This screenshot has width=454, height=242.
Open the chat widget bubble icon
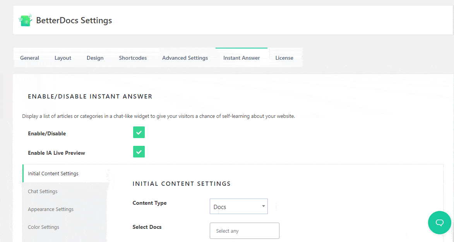point(439,223)
